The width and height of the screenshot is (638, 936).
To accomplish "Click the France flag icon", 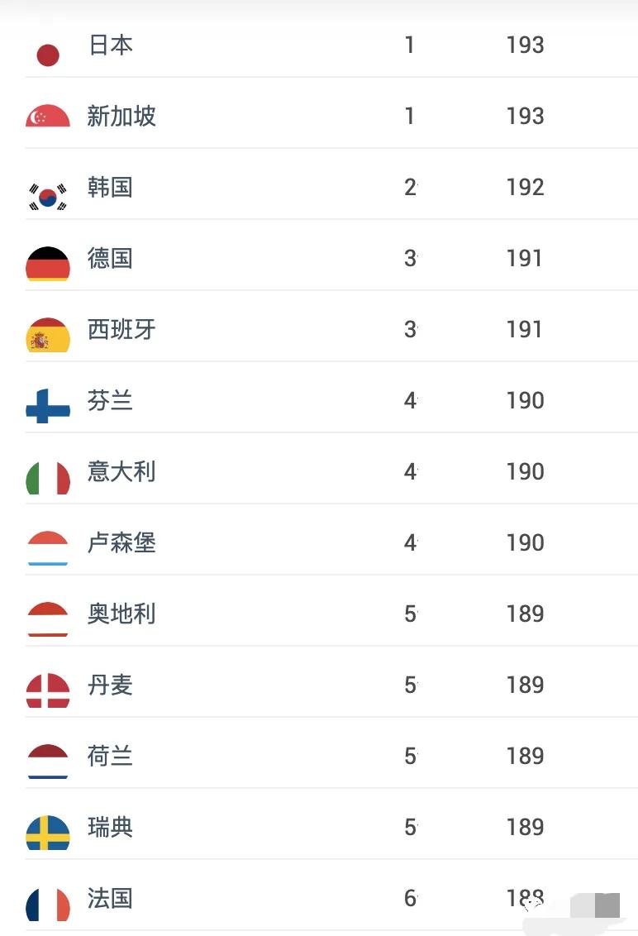I will [48, 898].
